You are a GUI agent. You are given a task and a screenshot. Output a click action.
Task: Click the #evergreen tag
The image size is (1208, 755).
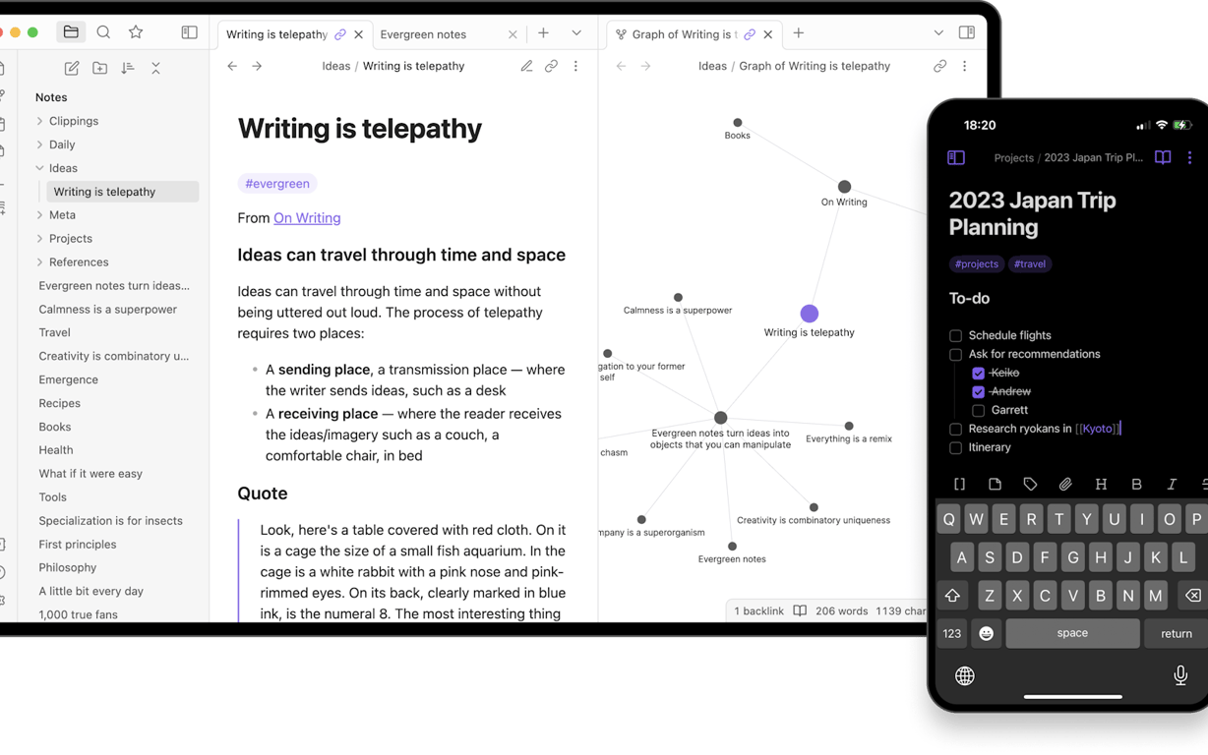[277, 184]
